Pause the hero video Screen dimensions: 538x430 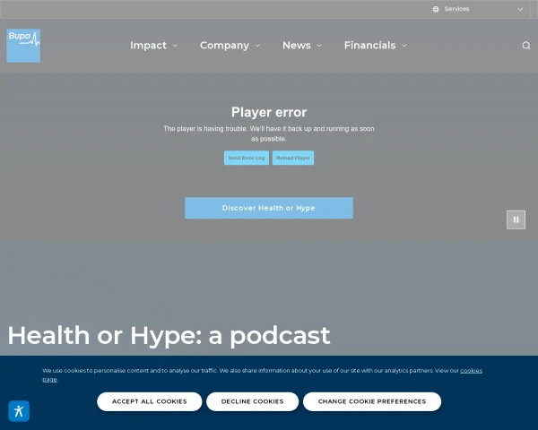click(x=516, y=219)
